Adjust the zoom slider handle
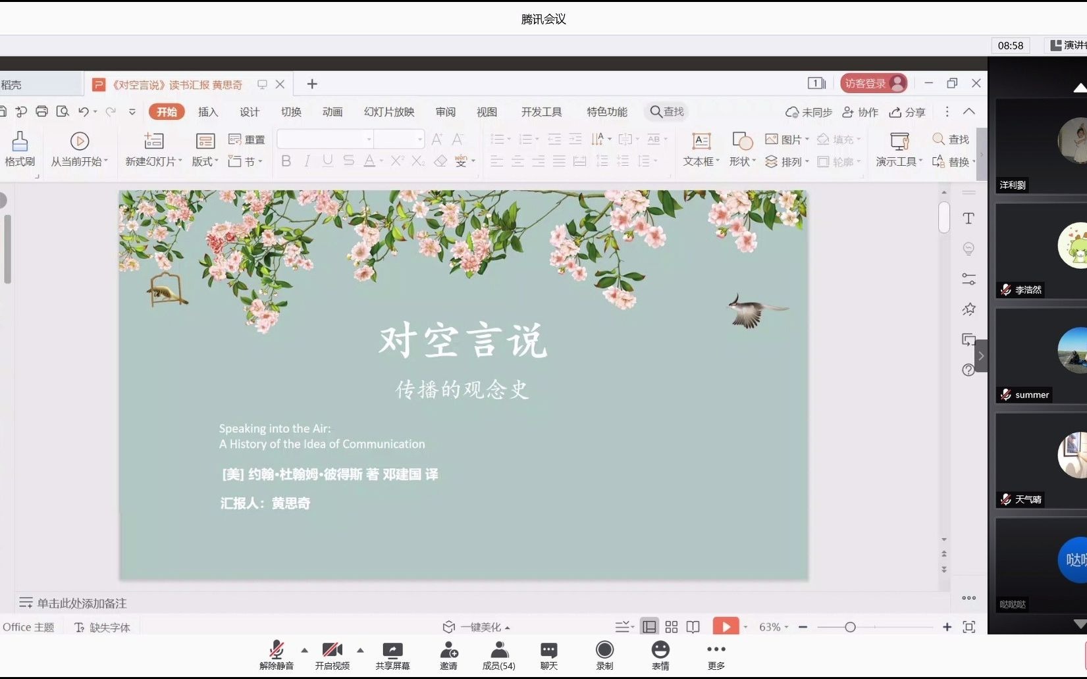The height and width of the screenshot is (679, 1087). (850, 627)
